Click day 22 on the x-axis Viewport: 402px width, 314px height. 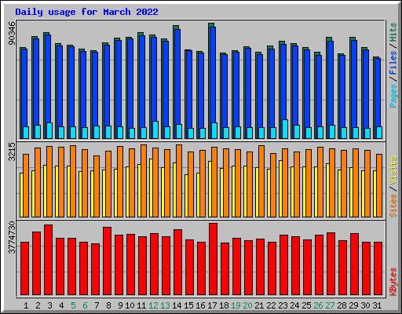point(271,305)
